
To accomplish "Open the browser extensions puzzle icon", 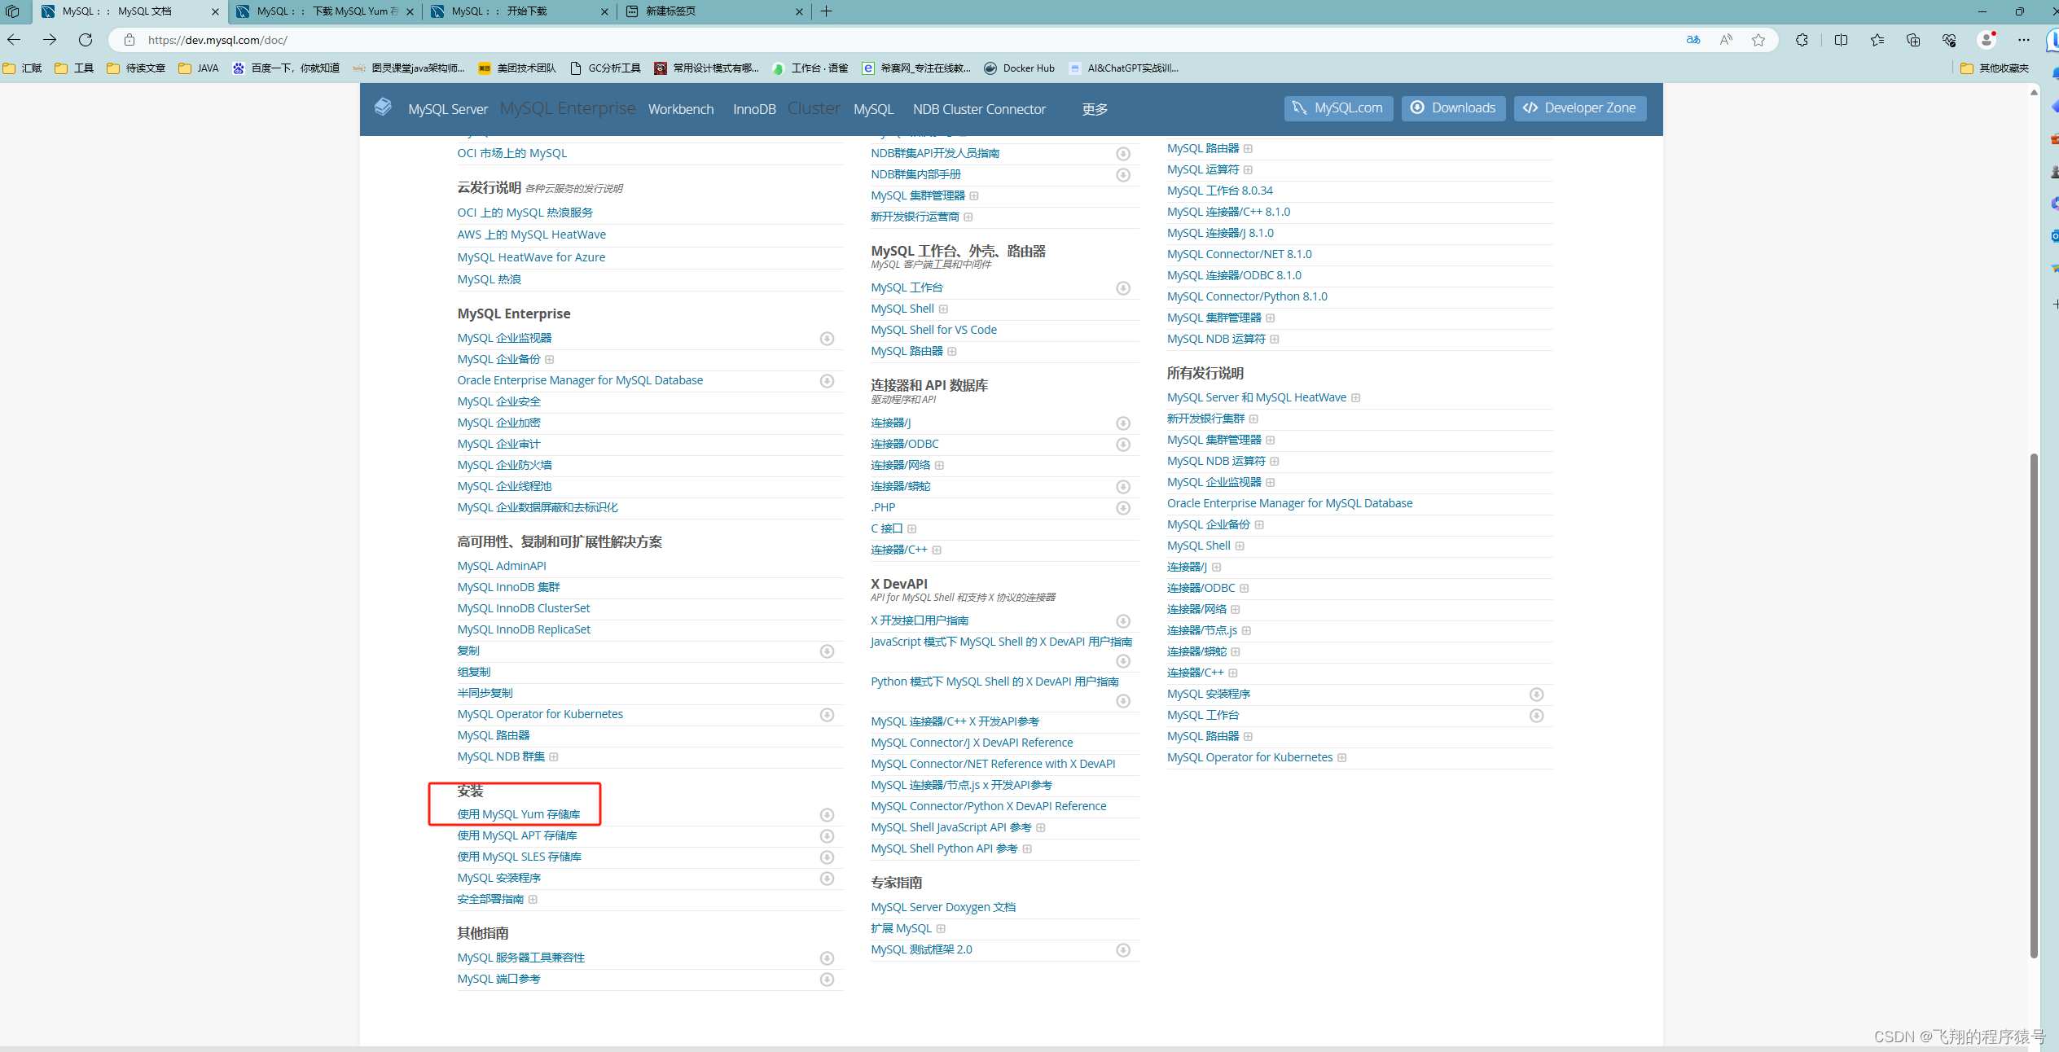I will point(1801,40).
